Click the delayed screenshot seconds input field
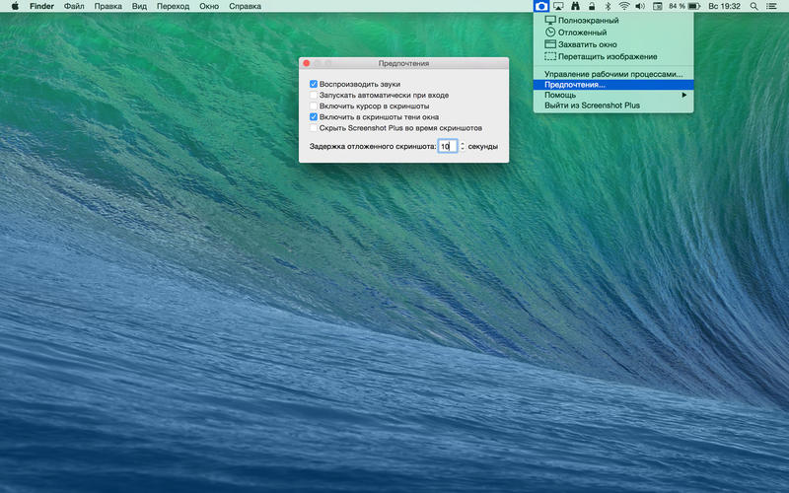 448,146
